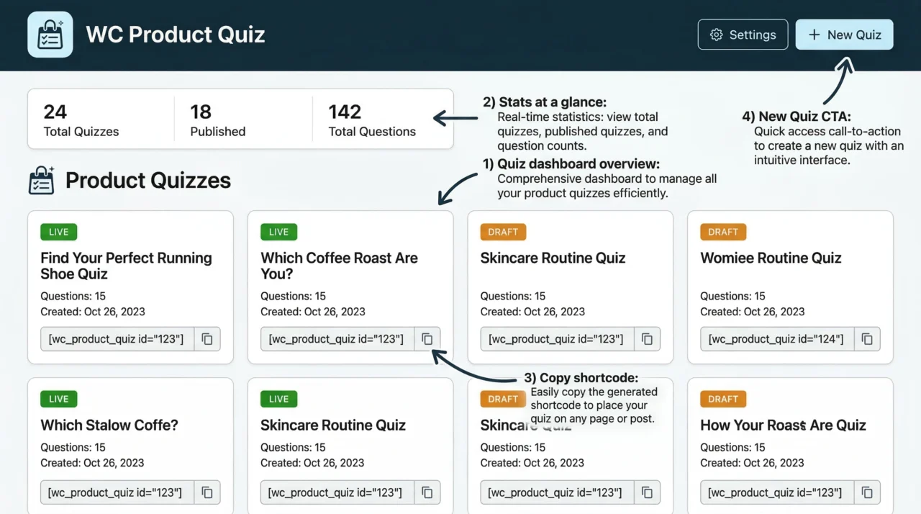Click the Total Questions stat
Image resolution: width=921 pixels, height=514 pixels.
pyautogui.click(x=371, y=120)
